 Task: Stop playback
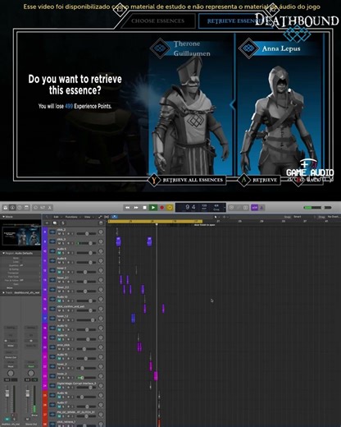point(144,208)
